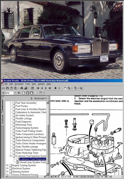This screenshot has height=179, width=124.
Task: Click the Print icon in toolbar
Action: [11, 88]
